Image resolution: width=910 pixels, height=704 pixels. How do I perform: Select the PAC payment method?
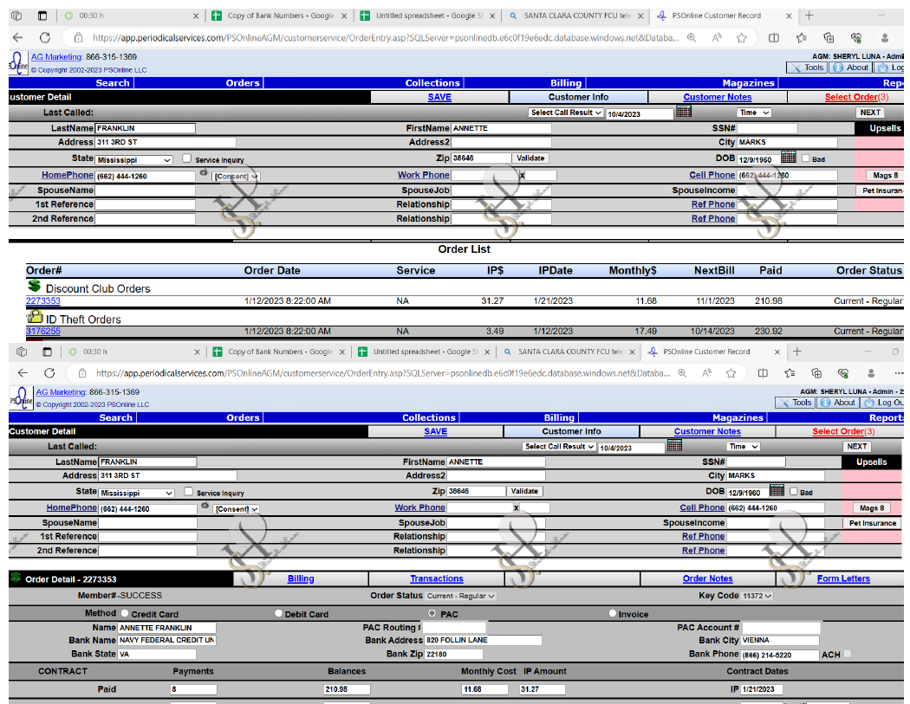432,613
